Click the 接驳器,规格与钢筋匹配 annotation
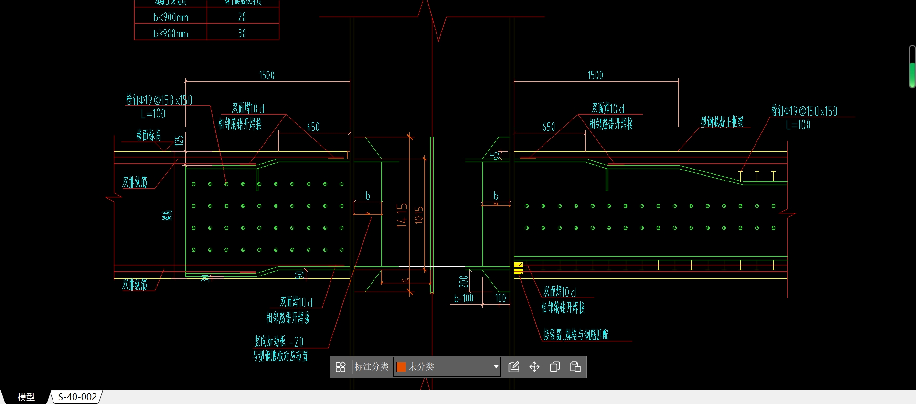 coord(576,335)
